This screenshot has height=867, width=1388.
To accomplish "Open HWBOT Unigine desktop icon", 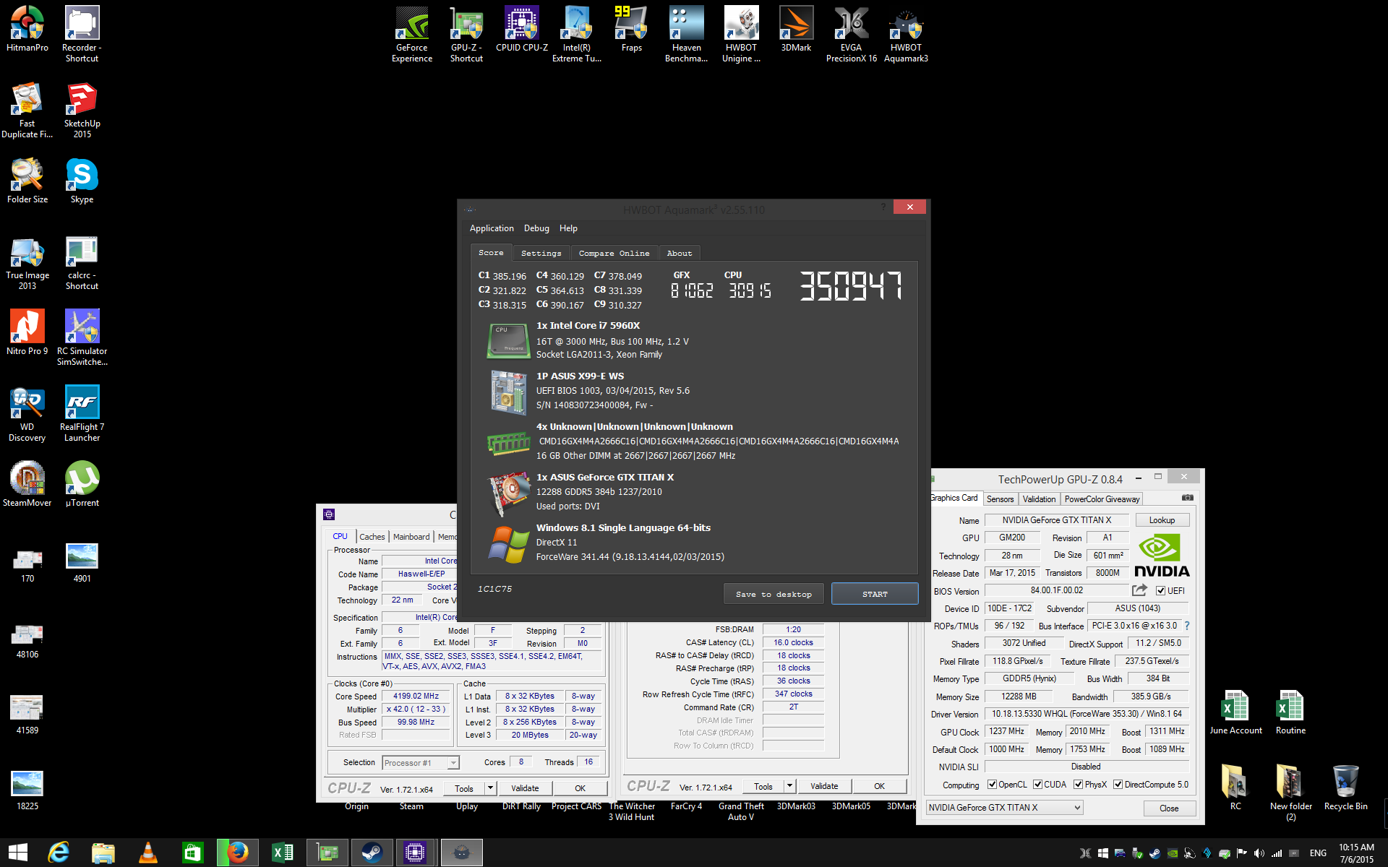I will click(x=741, y=34).
